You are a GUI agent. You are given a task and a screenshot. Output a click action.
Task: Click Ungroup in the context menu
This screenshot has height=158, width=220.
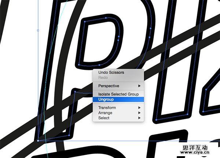[118, 99]
